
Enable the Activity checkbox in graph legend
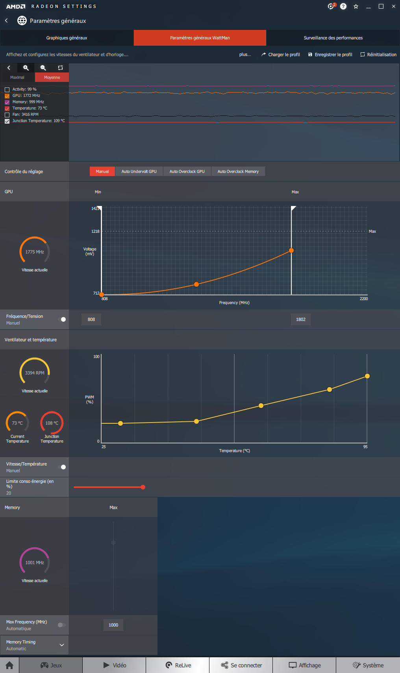[7, 90]
